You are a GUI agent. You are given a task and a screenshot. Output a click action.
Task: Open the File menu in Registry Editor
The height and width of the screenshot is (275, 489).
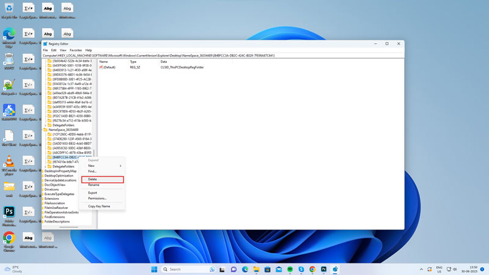(x=45, y=50)
